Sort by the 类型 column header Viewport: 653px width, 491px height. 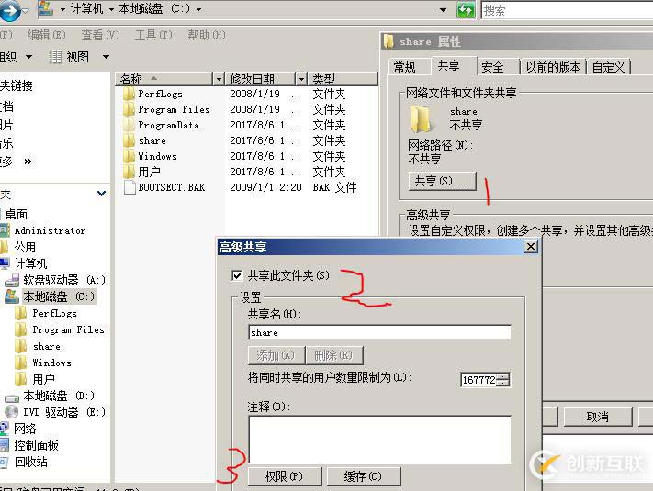[x=343, y=78]
